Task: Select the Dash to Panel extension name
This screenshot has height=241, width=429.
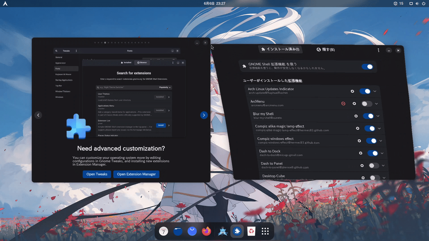Action: point(272,164)
